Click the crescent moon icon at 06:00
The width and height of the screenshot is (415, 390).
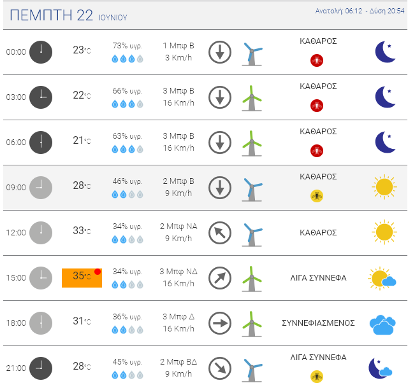[385, 142]
